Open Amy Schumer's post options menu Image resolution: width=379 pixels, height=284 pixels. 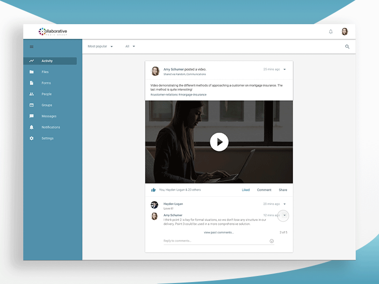click(x=284, y=69)
